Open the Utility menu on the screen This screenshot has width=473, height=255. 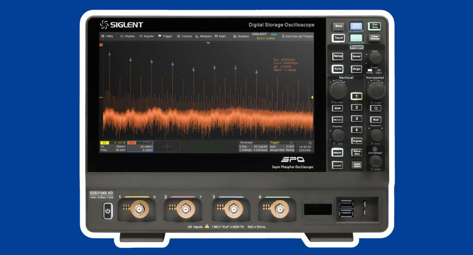[107, 36]
